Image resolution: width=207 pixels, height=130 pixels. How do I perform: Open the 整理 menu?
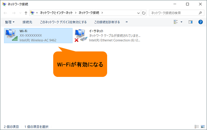click(10, 22)
